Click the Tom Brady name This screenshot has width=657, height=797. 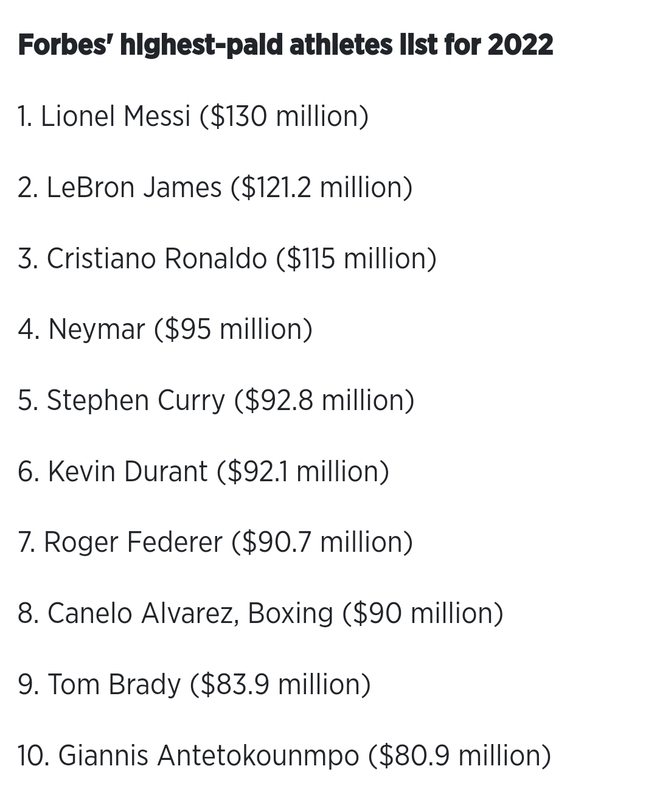(114, 685)
